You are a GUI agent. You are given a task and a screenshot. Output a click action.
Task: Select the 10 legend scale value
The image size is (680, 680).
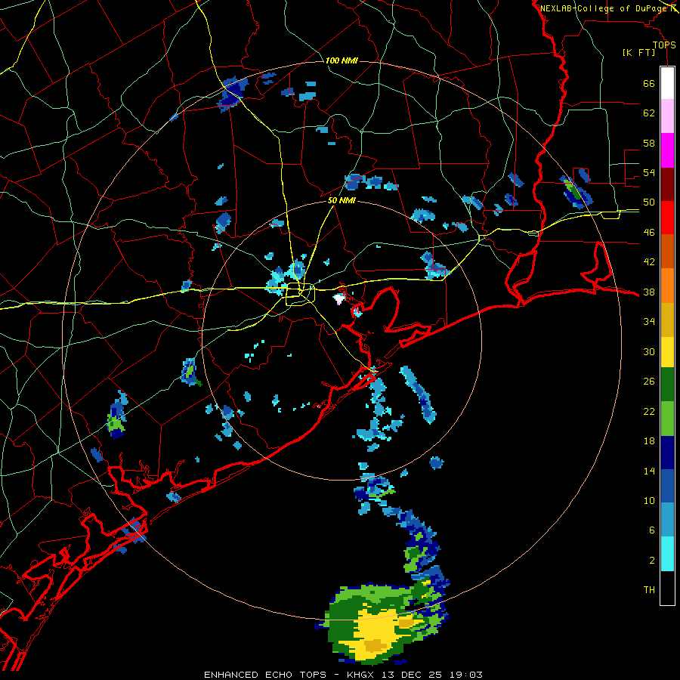click(649, 501)
